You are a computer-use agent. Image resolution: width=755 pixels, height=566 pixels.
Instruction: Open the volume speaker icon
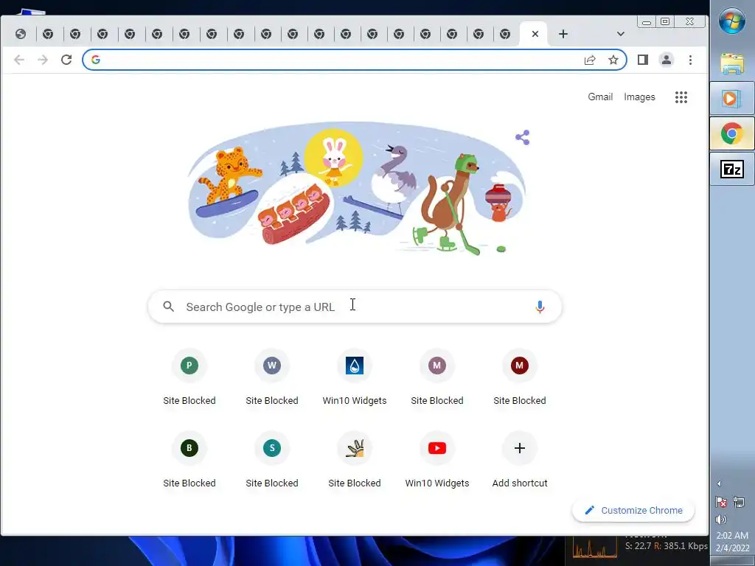coord(721,520)
